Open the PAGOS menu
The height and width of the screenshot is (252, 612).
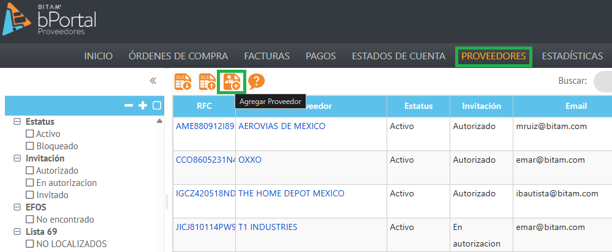321,56
